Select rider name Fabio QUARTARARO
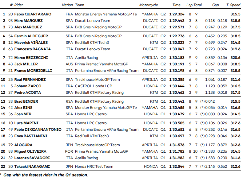Image resolution: width=243 pixels, height=177 pixels. (33, 14)
